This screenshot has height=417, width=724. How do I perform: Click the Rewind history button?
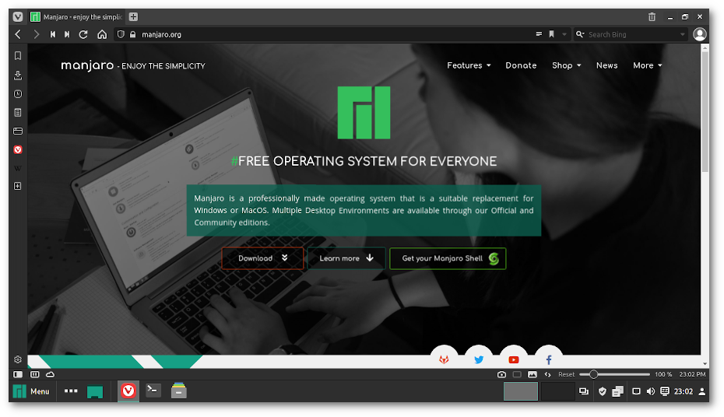click(53, 34)
